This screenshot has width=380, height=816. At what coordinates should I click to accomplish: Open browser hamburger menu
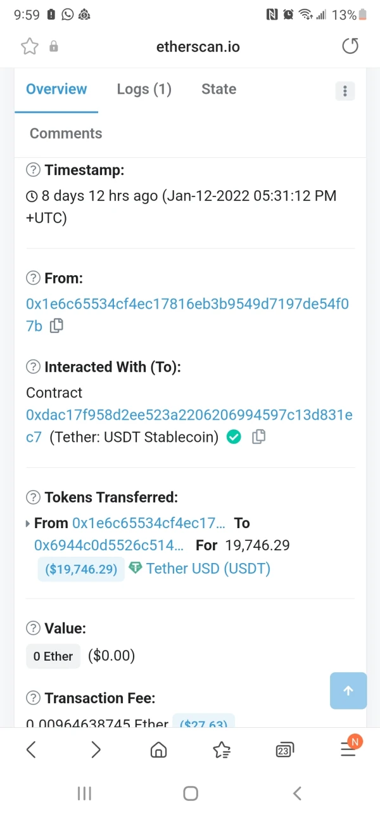348,749
